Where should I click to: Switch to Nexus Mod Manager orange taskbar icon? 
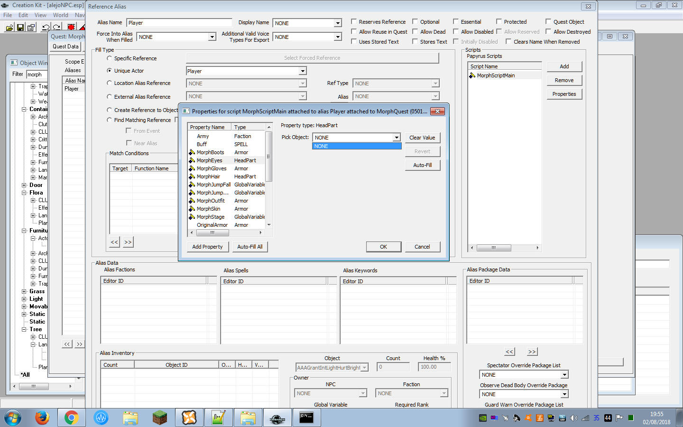pyautogui.click(x=189, y=418)
